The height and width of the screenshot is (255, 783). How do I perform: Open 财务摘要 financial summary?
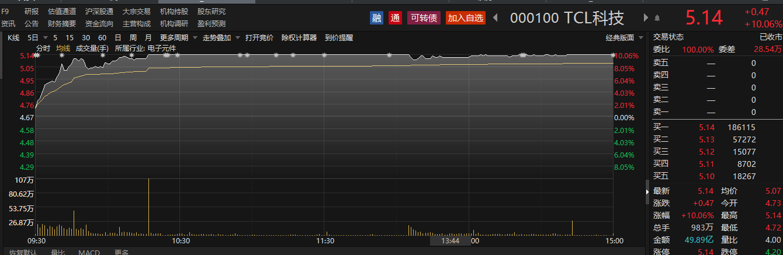click(62, 23)
